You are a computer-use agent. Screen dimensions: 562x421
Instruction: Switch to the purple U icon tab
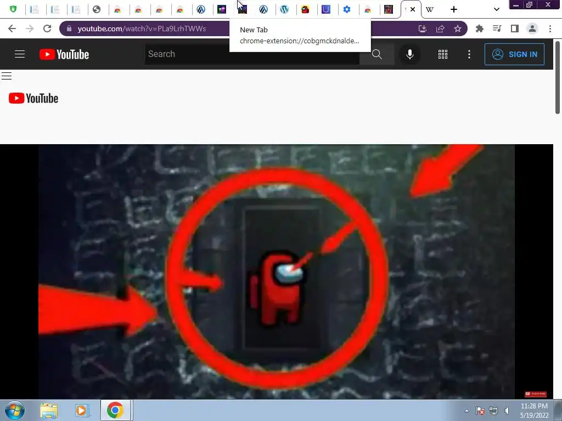pyautogui.click(x=326, y=9)
